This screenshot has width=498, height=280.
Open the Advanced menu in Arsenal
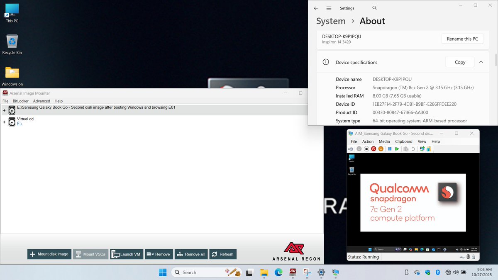click(41, 101)
